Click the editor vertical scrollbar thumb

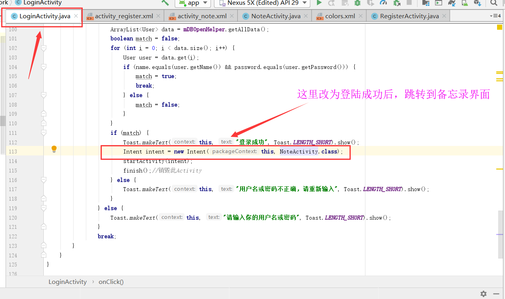point(501,234)
